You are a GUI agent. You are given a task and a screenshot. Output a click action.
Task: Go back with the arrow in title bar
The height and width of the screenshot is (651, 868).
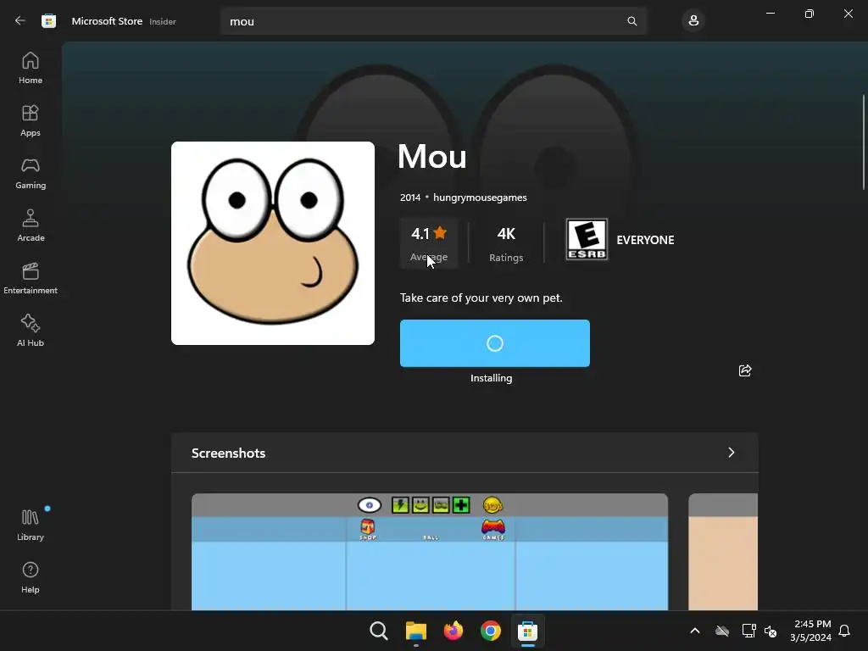pos(20,20)
